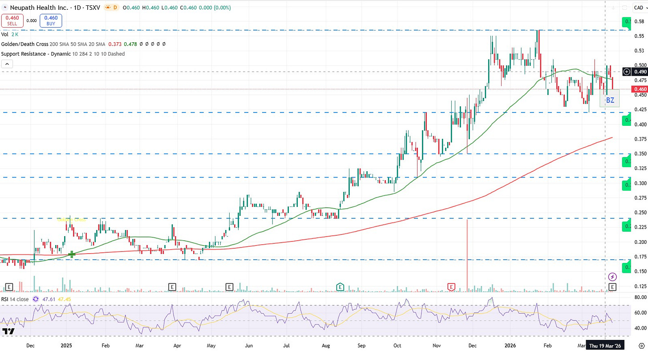Open the grey E earnings marker between May and Jun
This screenshot has width=648, height=351.
(x=230, y=286)
